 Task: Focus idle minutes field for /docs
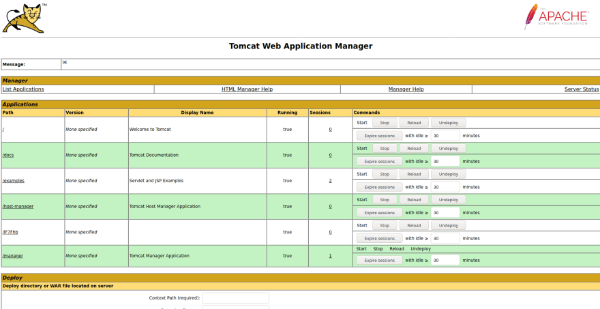tap(445, 161)
